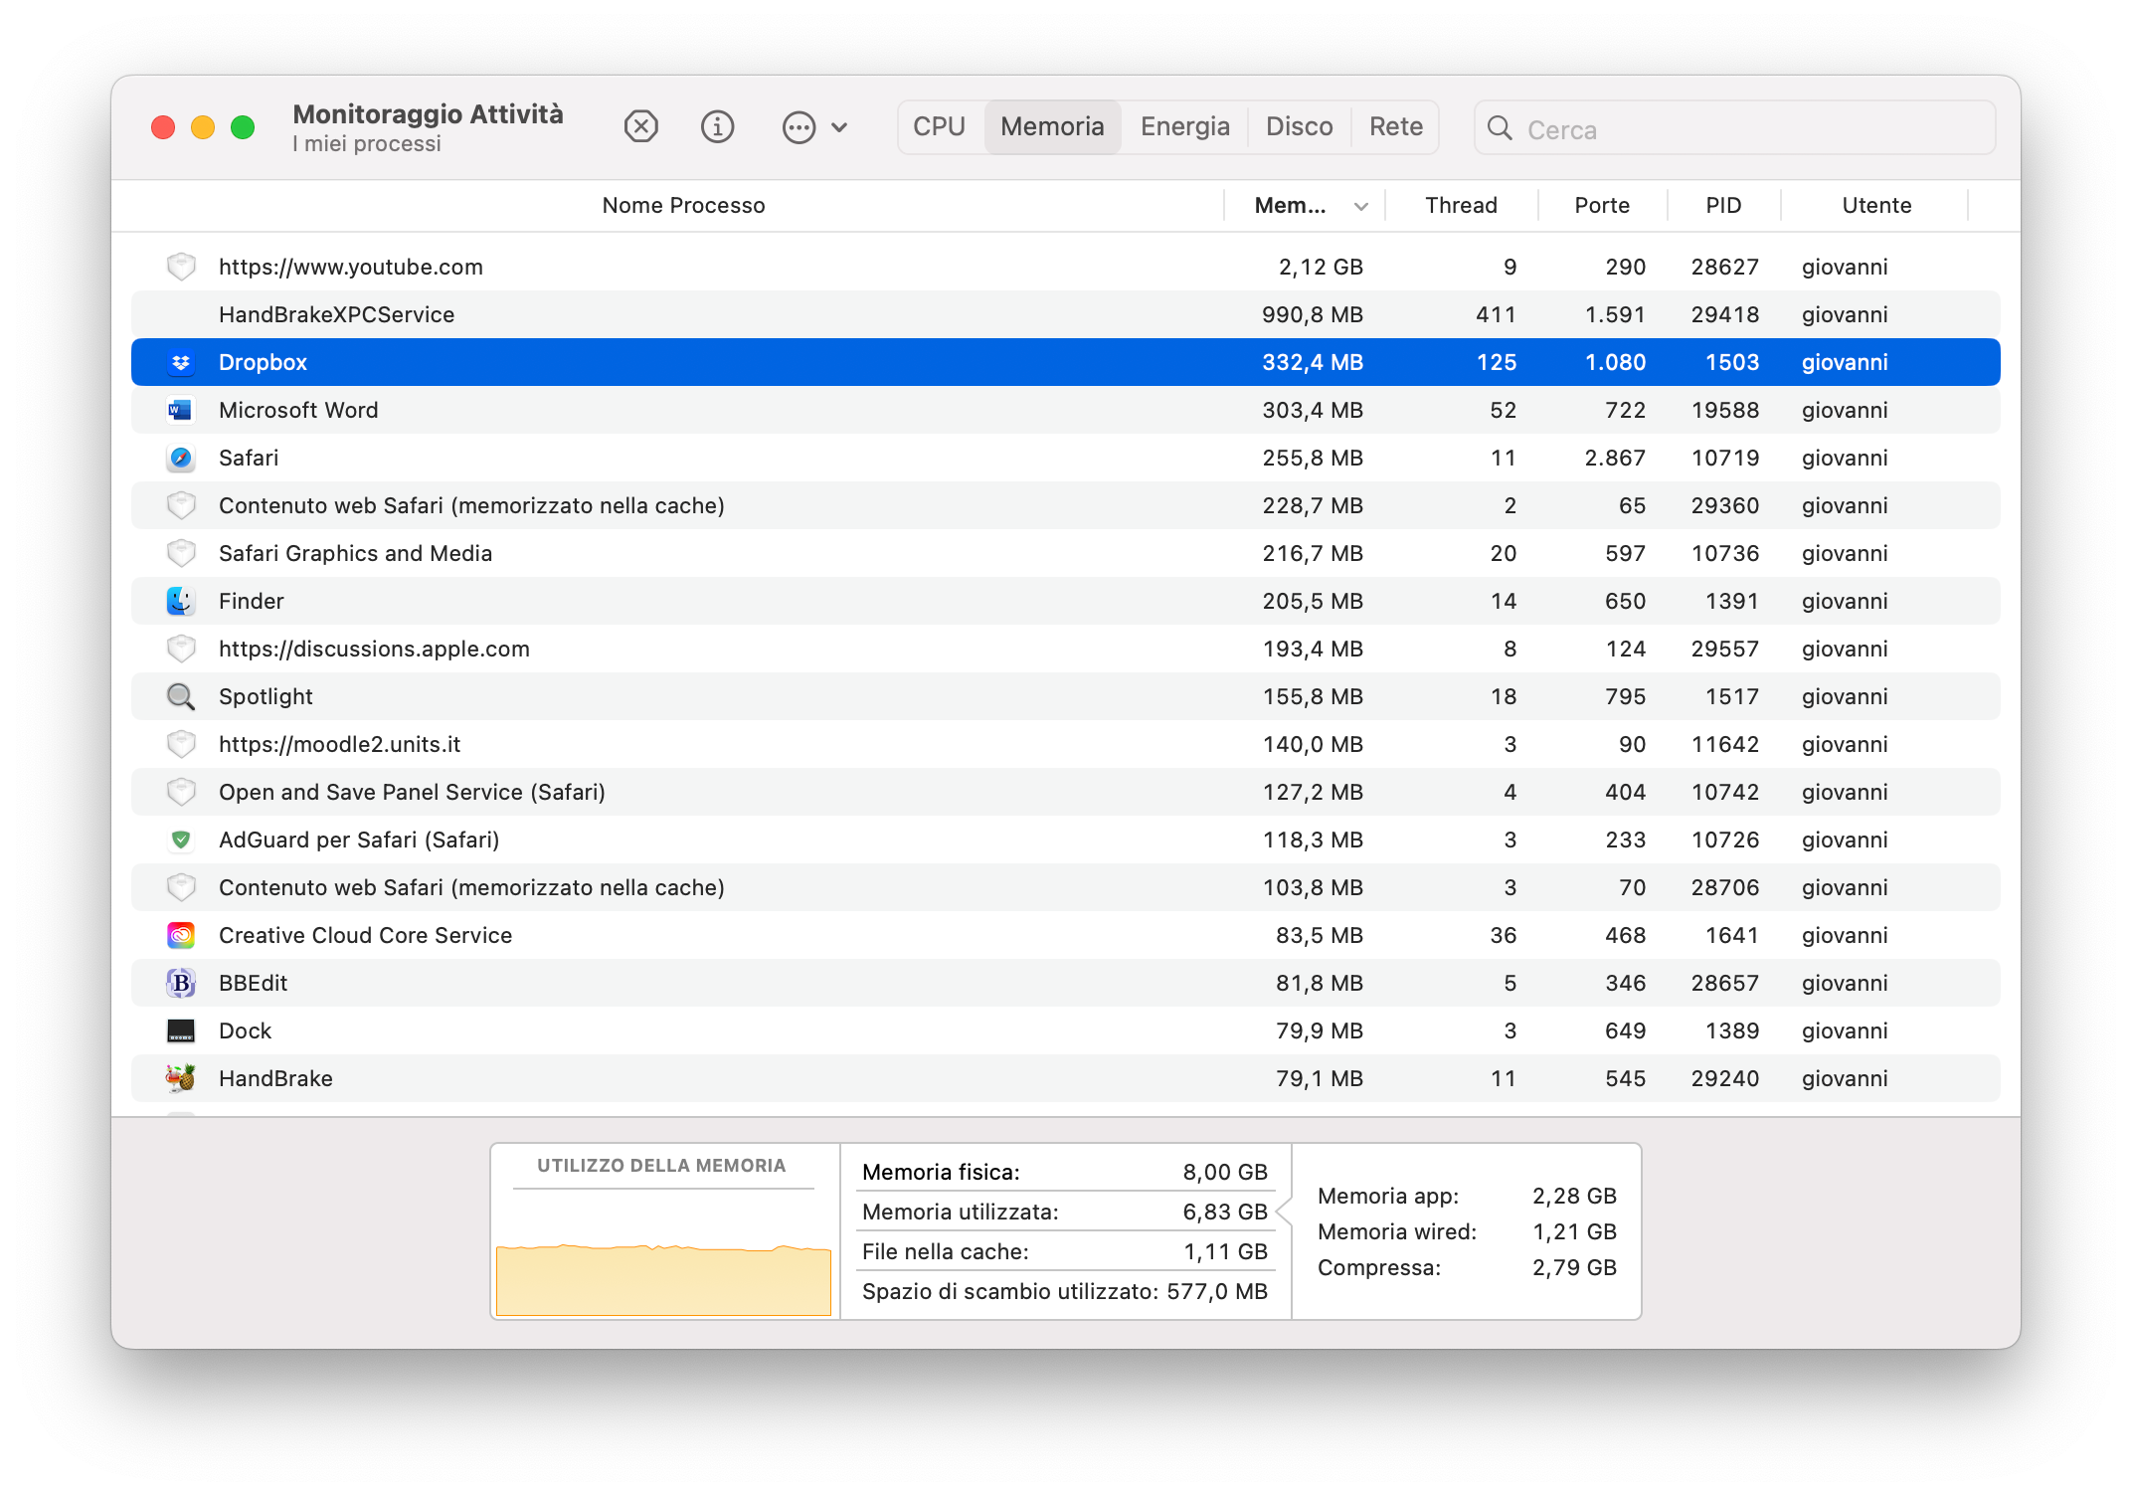The image size is (2132, 1496).
Task: Open the dropdown chevron next to ellipsis
Action: (840, 126)
